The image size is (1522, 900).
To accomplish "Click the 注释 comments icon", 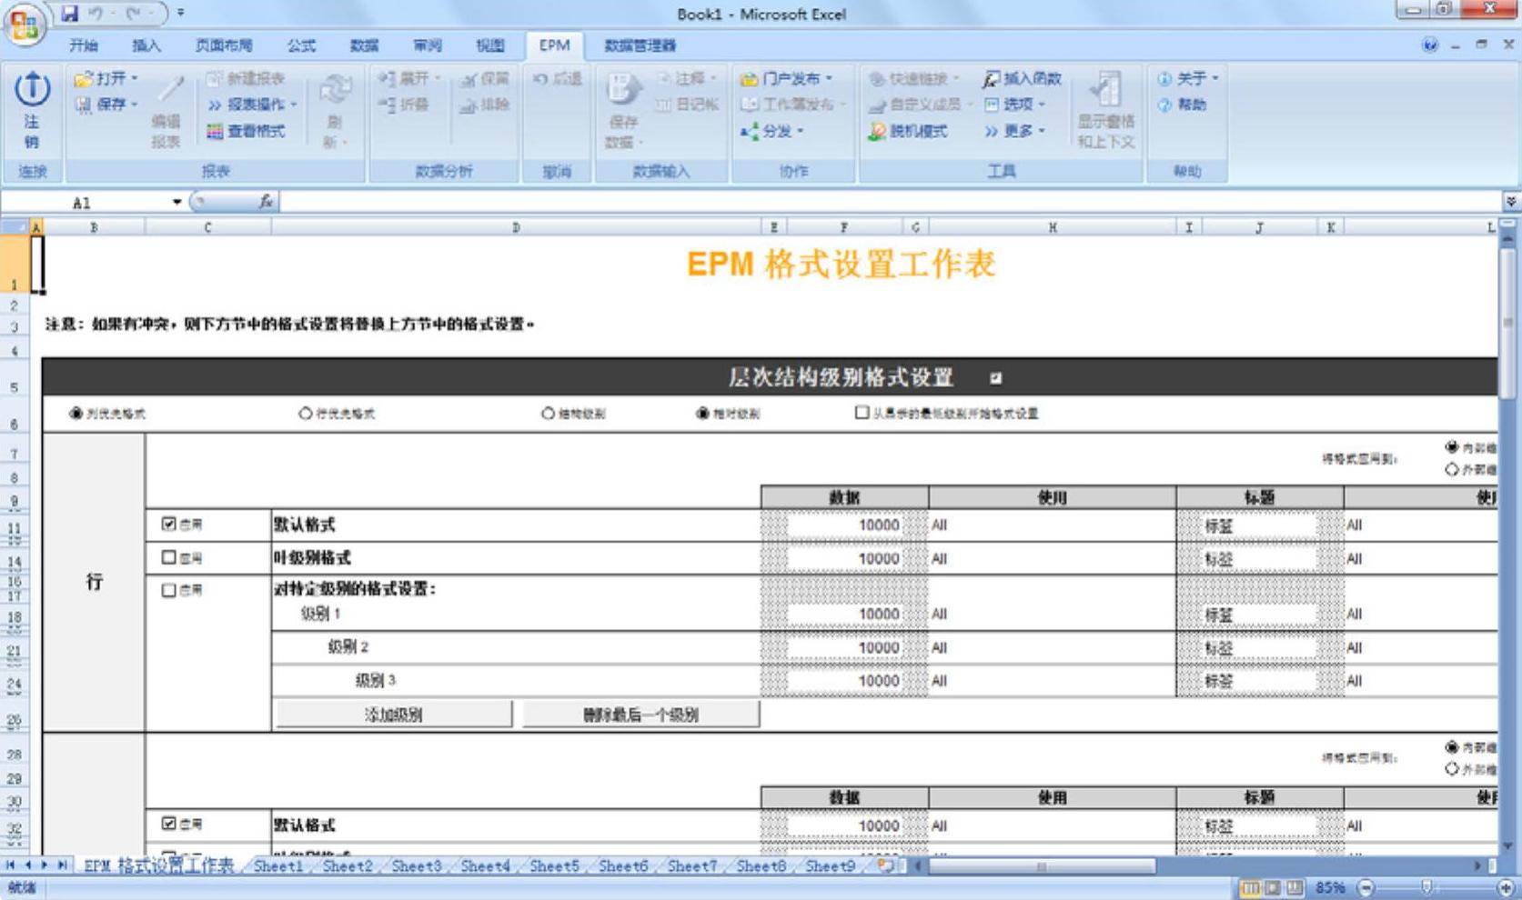I will pyautogui.click(x=664, y=79).
